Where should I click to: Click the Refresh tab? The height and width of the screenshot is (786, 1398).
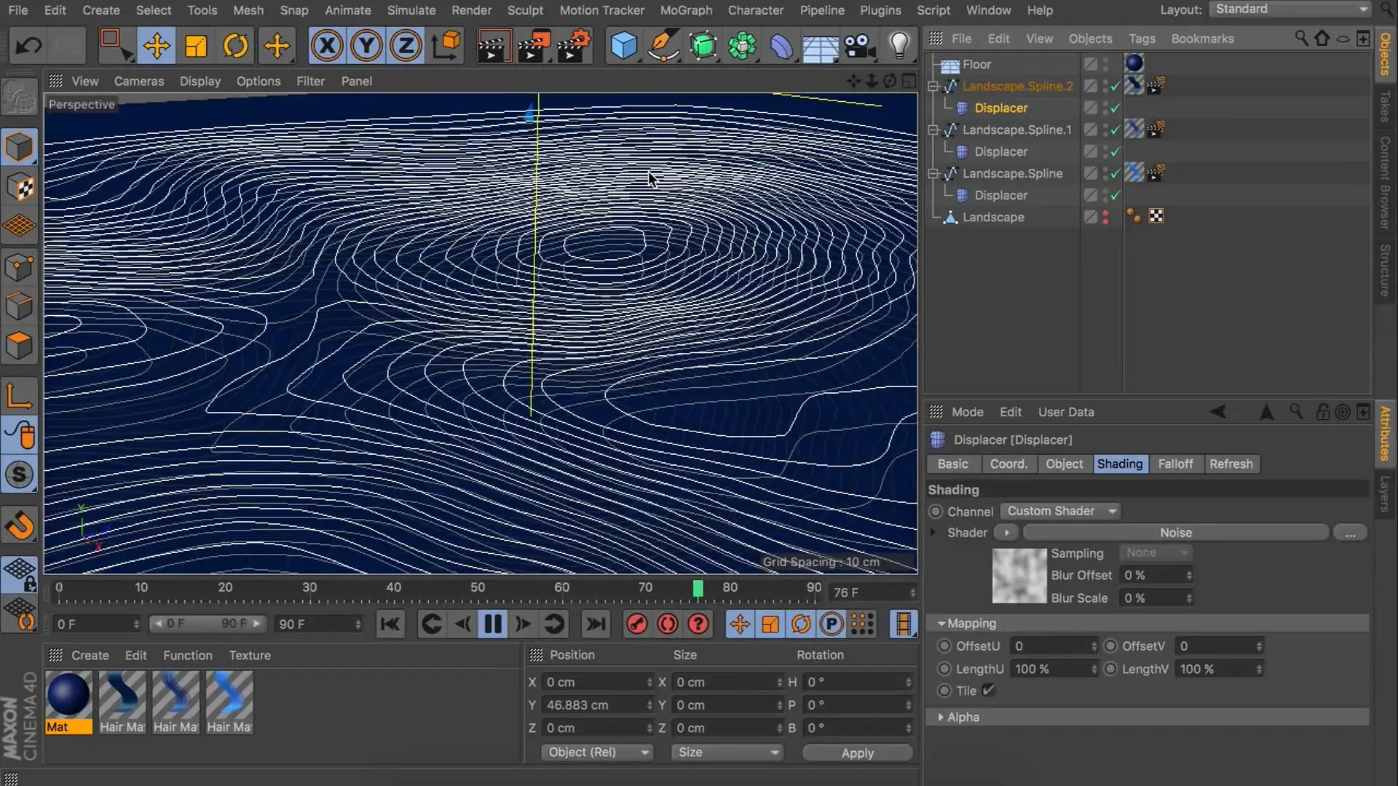(x=1231, y=464)
